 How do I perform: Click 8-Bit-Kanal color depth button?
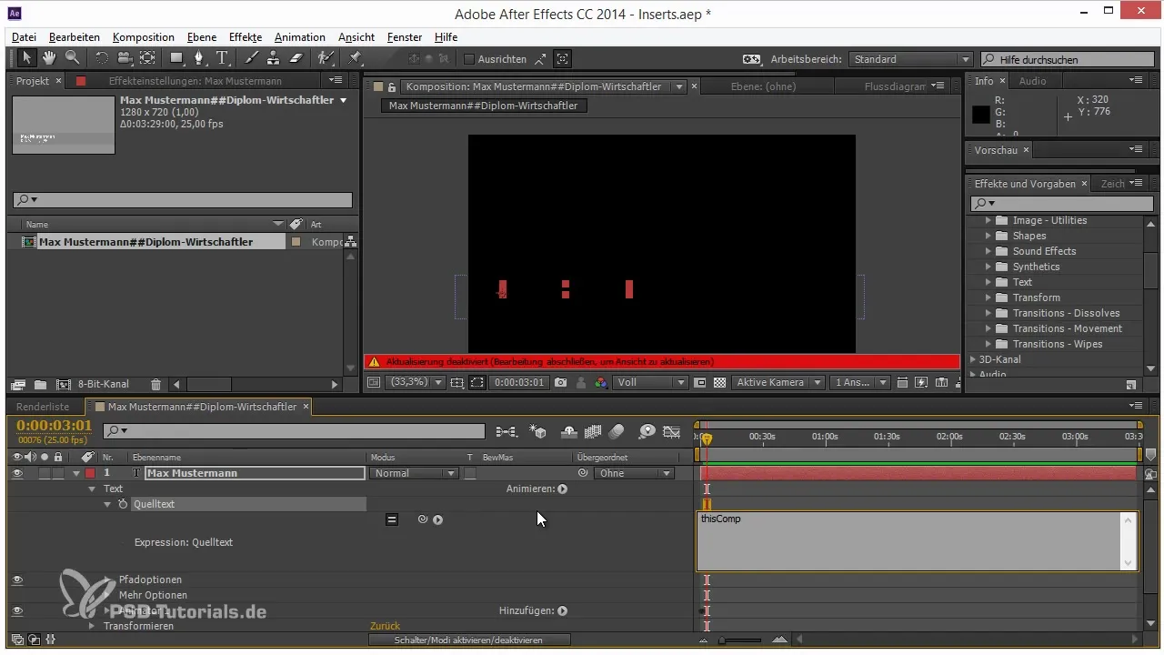click(103, 385)
